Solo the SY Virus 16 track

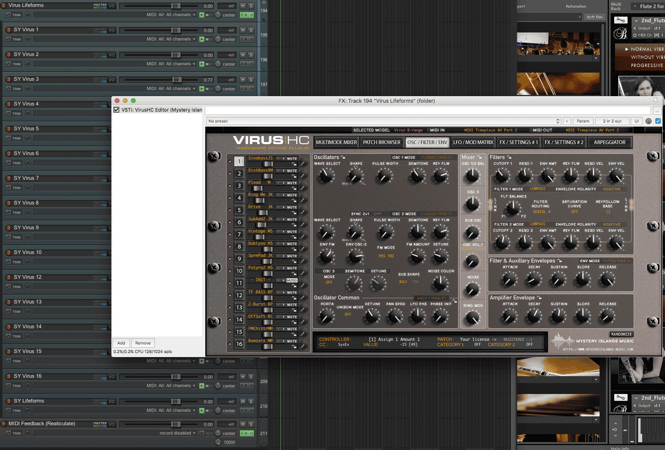point(251,377)
